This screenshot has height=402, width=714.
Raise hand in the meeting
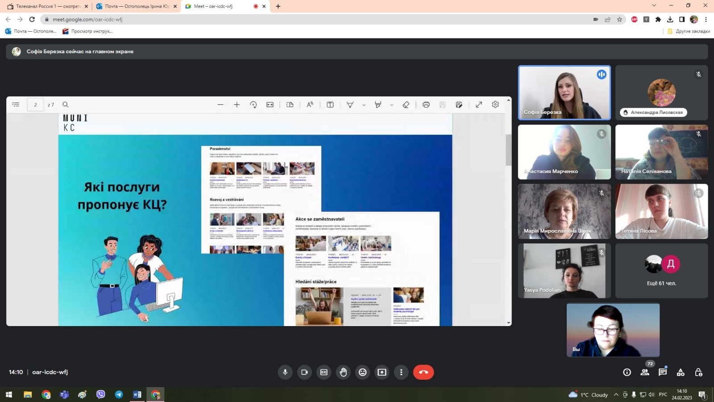(343, 372)
